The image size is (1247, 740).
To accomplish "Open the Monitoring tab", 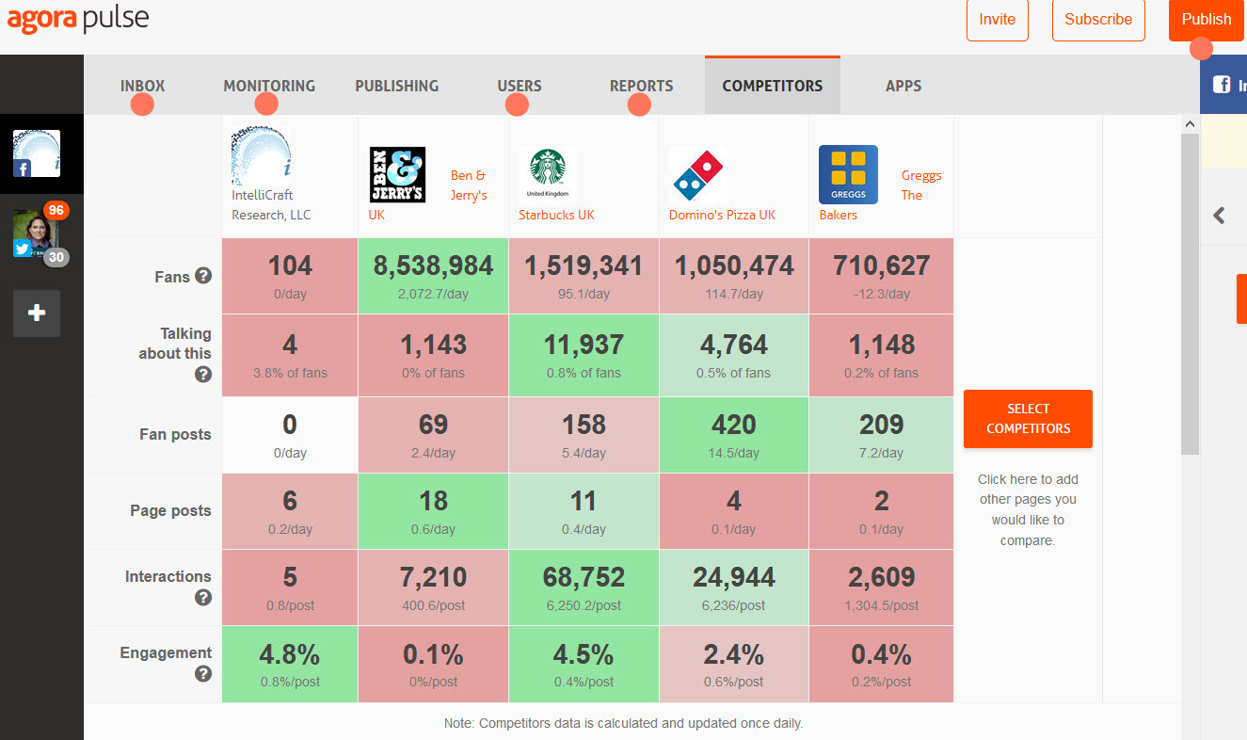I will 269,86.
